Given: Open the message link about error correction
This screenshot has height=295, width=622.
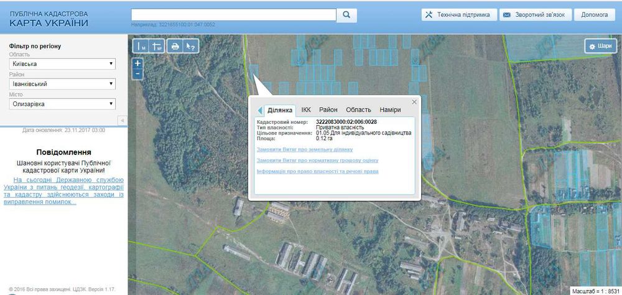Looking at the screenshot, I should (63, 191).
